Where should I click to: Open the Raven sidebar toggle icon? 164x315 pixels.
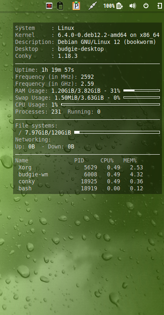(159, 6)
